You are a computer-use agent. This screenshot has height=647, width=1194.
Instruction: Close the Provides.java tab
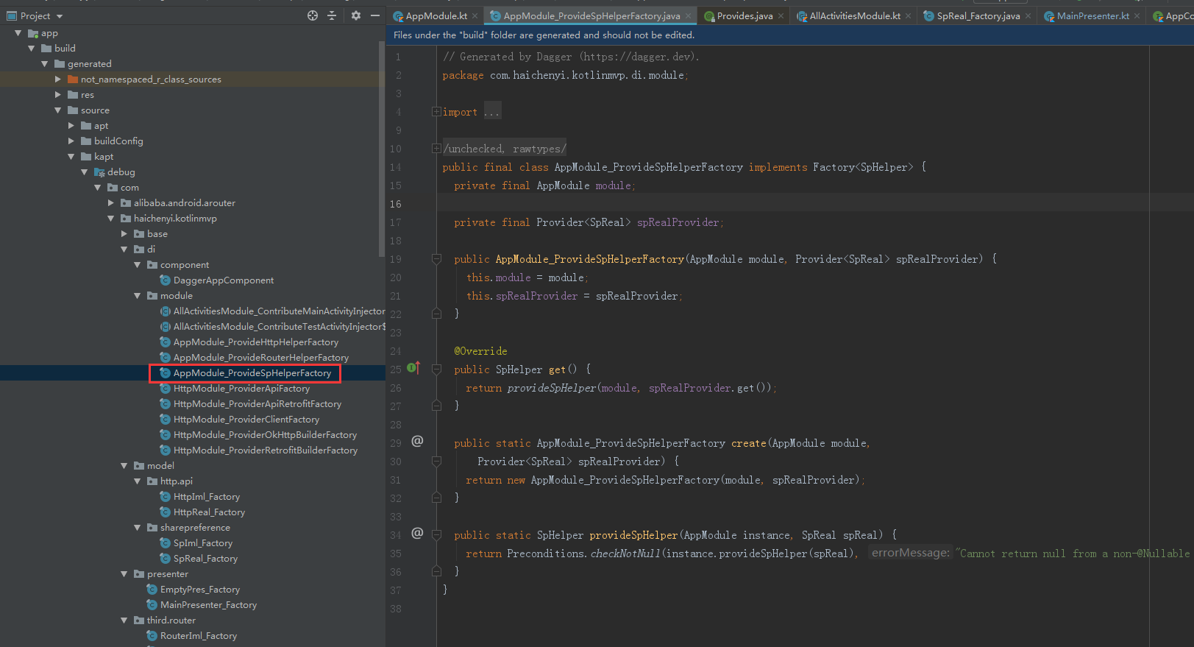[x=781, y=16]
